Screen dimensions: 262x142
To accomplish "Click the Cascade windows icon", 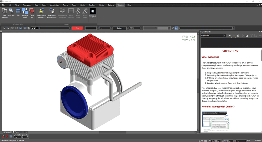I will coord(11,11).
